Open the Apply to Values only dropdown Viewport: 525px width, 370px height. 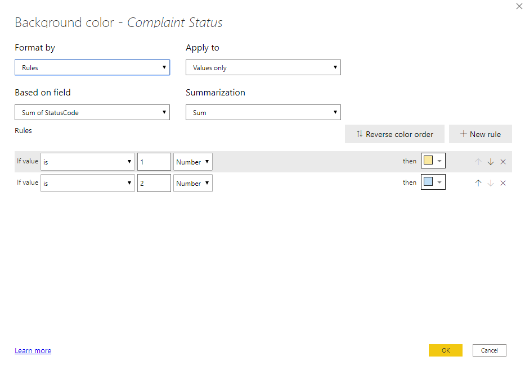tap(263, 67)
